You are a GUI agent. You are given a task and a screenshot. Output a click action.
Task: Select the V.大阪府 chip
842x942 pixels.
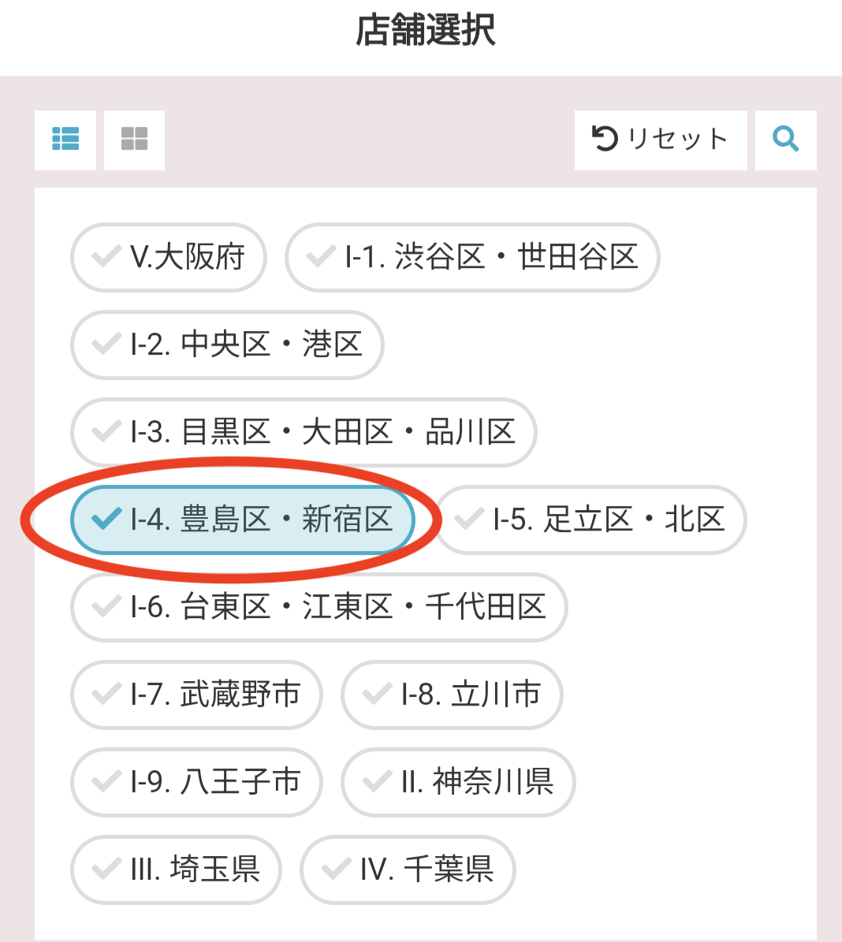(169, 257)
